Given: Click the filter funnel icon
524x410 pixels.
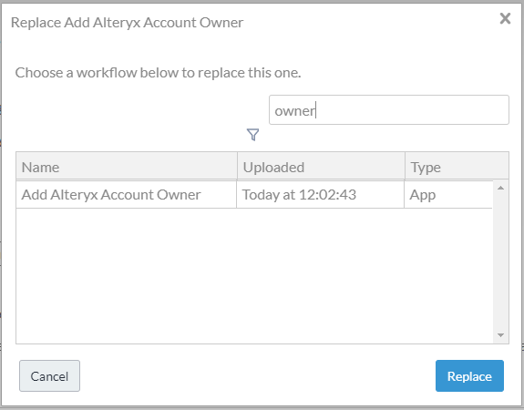Looking at the screenshot, I should click(253, 135).
